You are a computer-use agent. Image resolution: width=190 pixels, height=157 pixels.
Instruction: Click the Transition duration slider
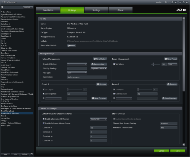(x=156, y=64)
